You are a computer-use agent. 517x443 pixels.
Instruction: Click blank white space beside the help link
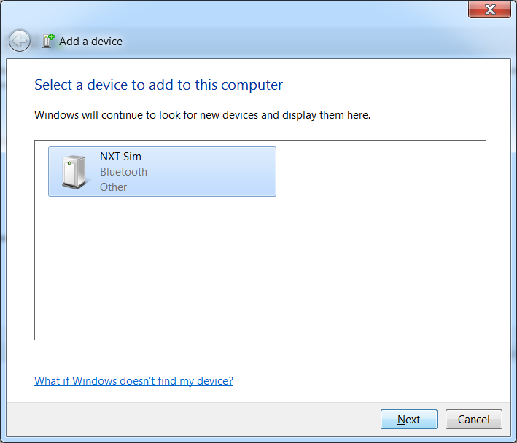[x=365, y=381]
